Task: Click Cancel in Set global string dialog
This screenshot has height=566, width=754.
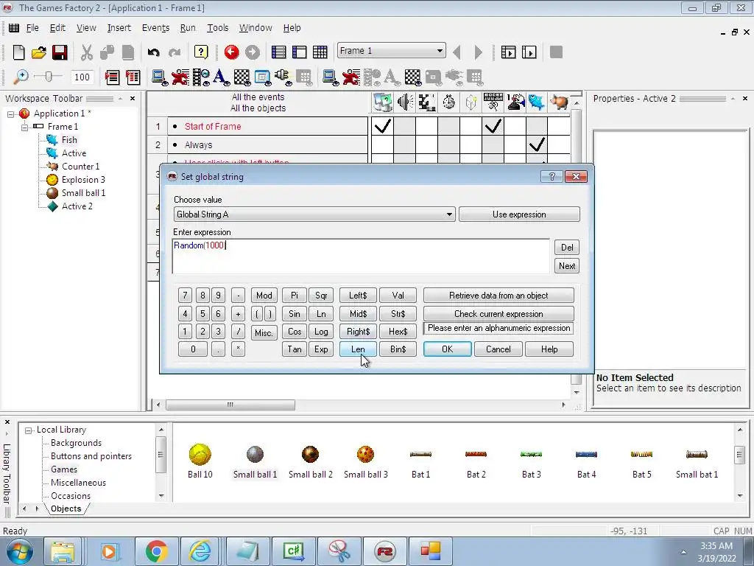Action: [x=498, y=349]
